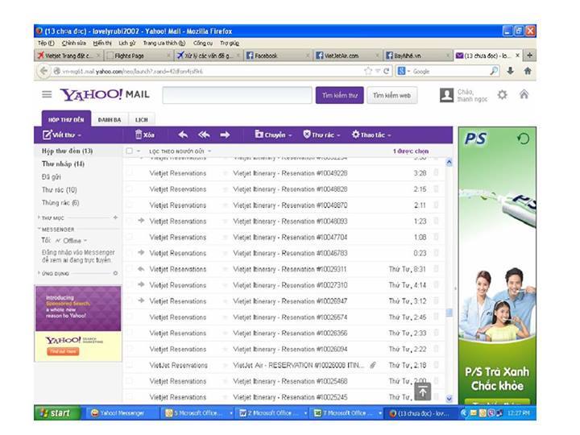Check the box for Reservation #10047704

coord(130,237)
